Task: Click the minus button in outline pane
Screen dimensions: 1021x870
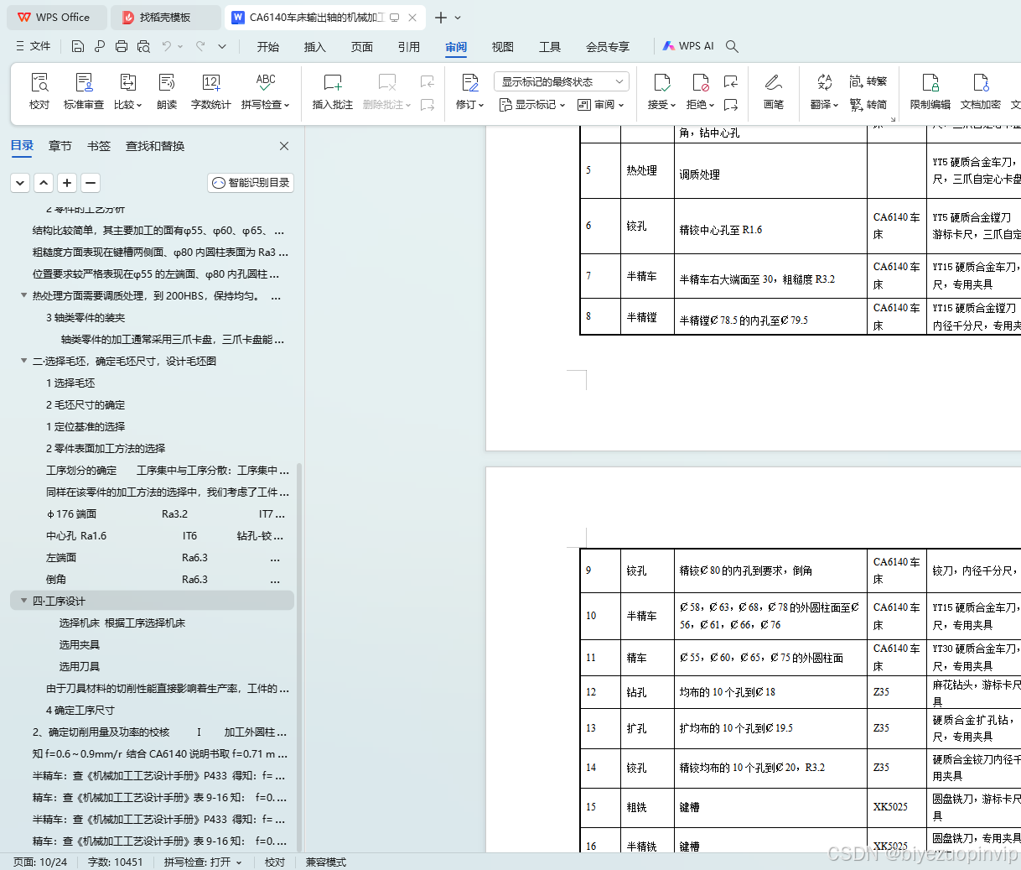Action: (91, 183)
